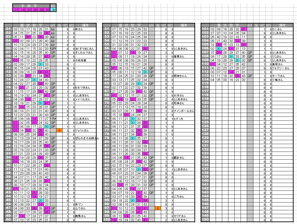Select the 二乃さん note cell
297x224 pixels.
184,196
